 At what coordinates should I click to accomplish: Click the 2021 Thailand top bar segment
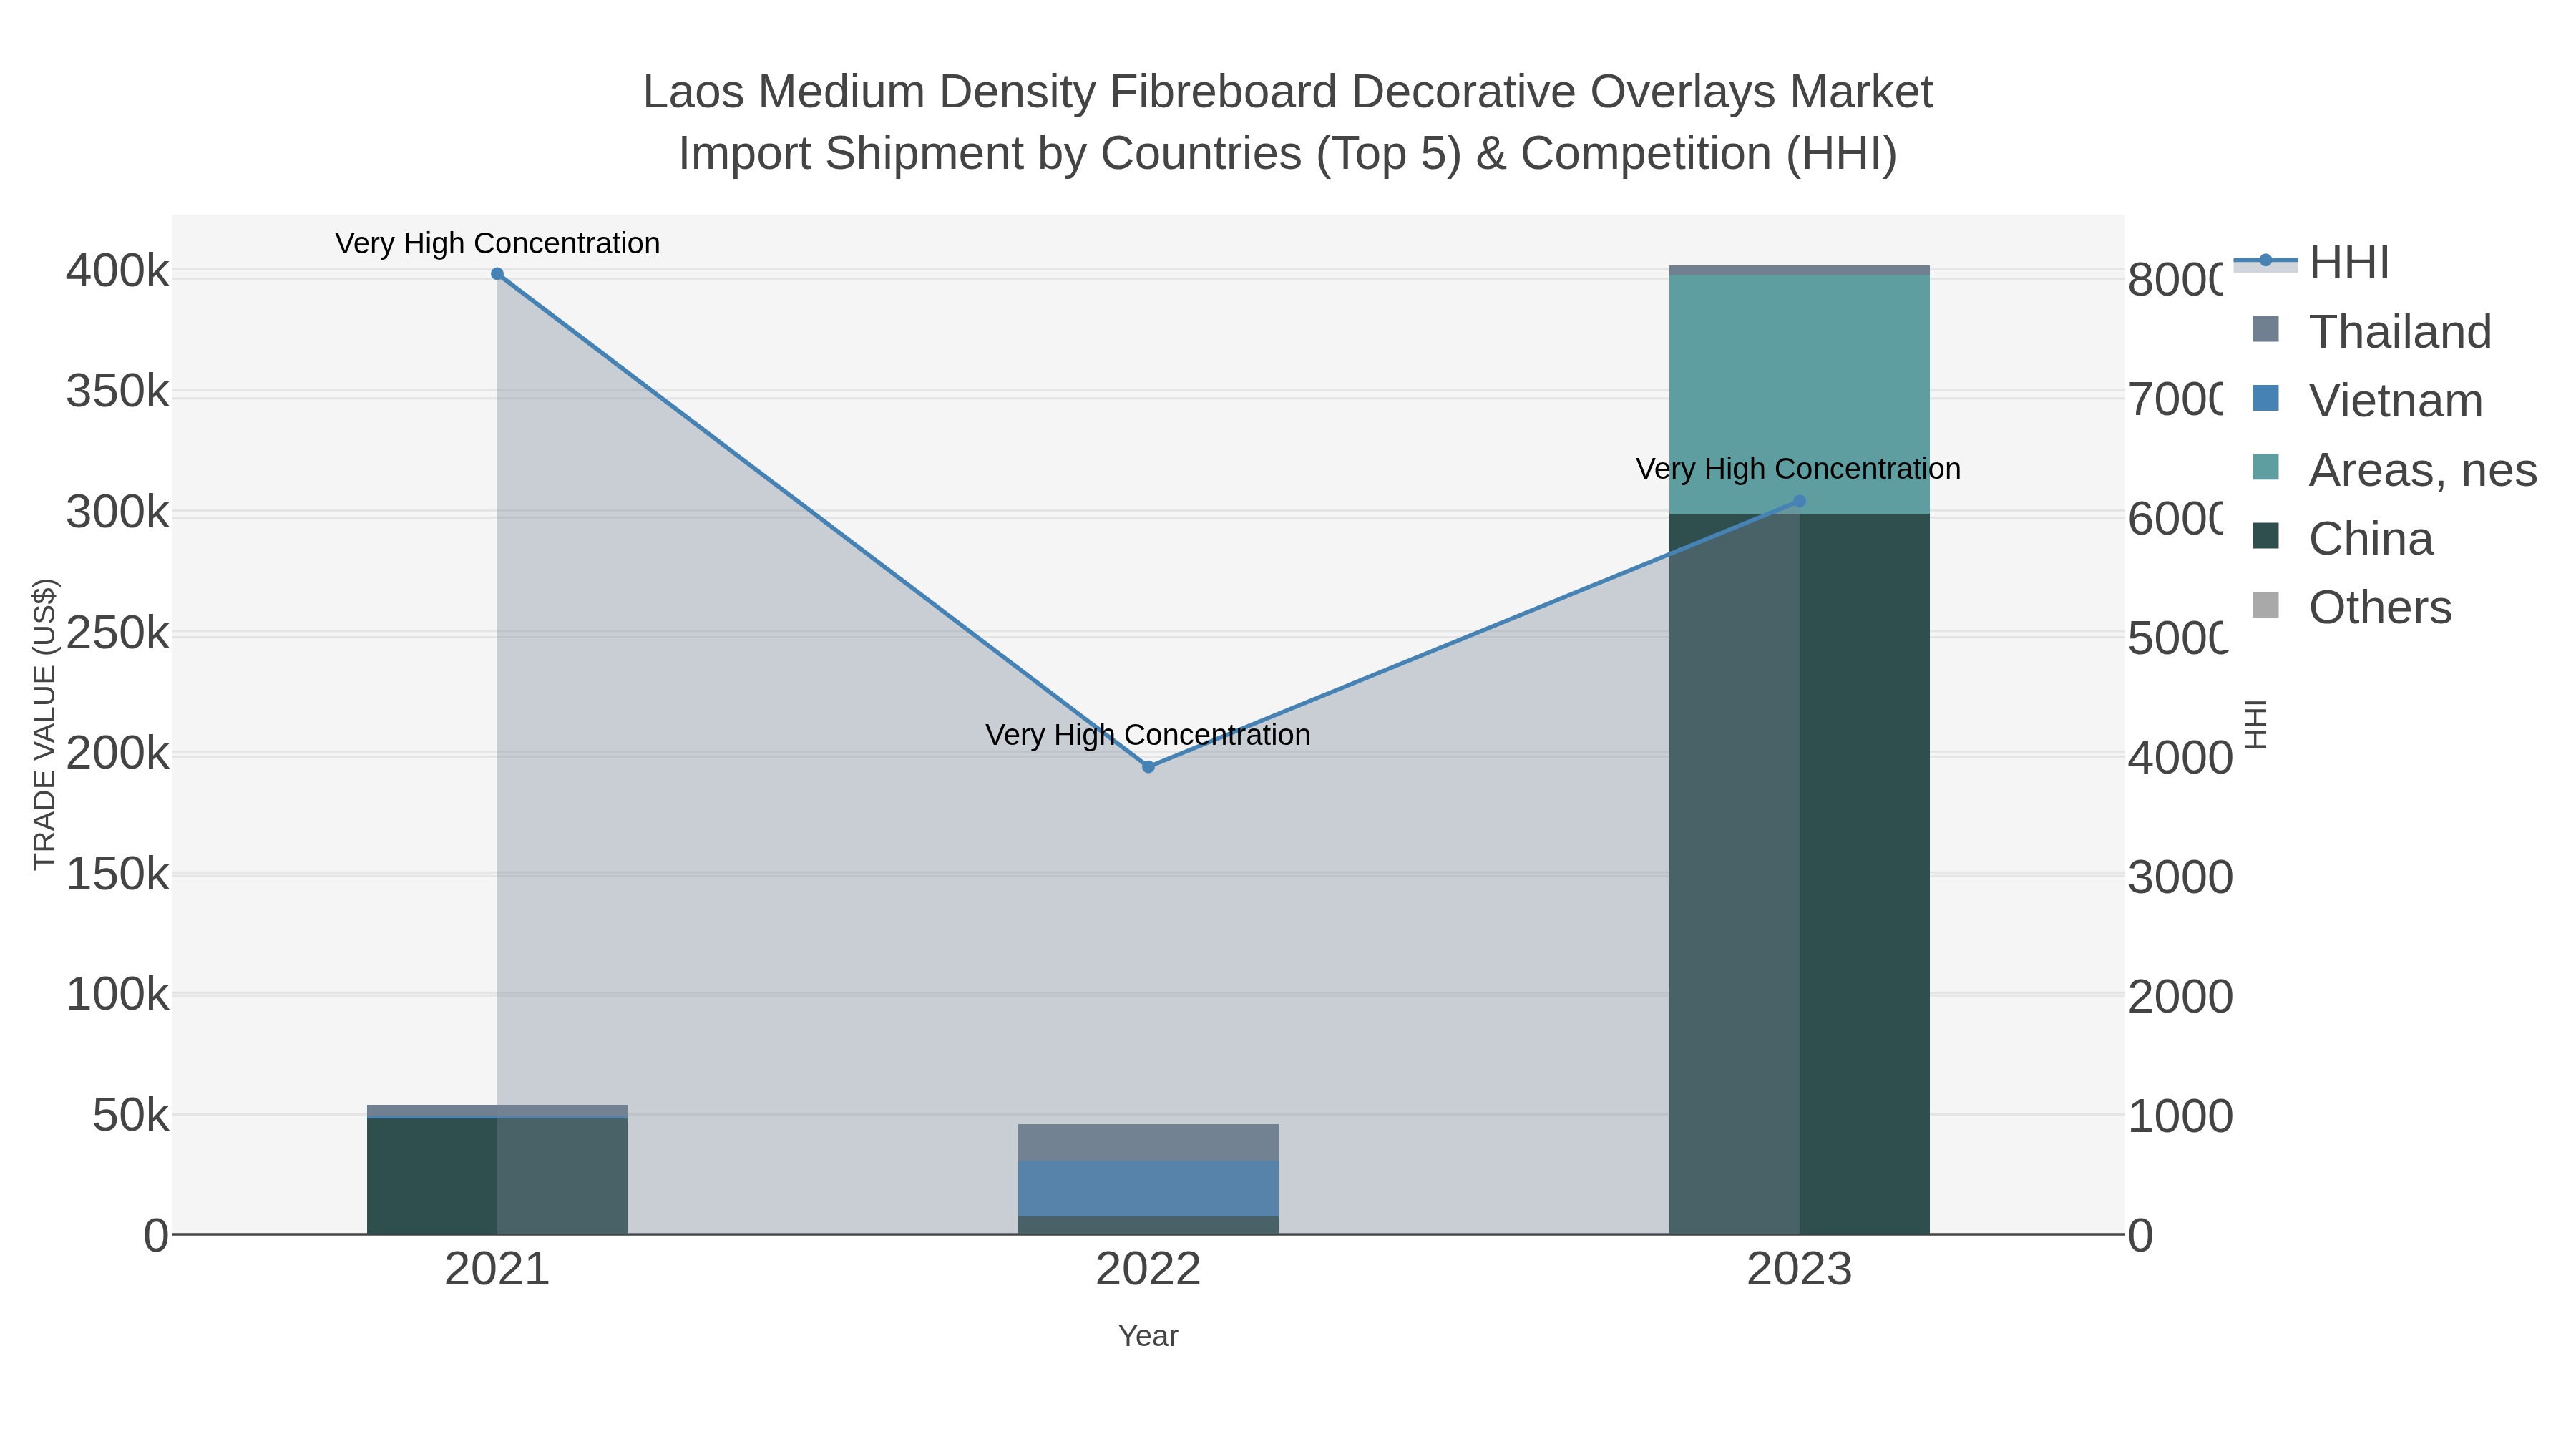497,1111
